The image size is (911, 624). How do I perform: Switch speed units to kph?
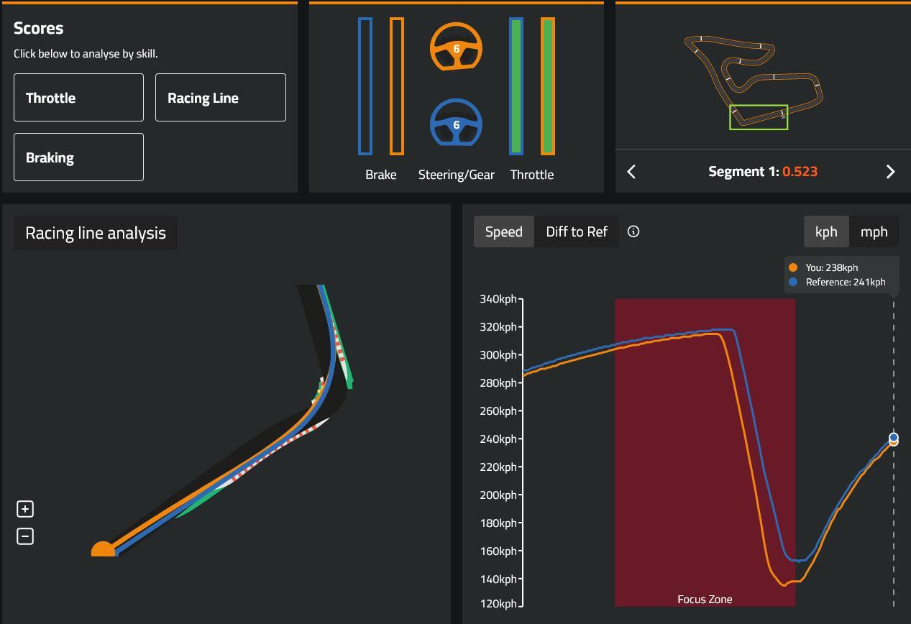point(826,231)
